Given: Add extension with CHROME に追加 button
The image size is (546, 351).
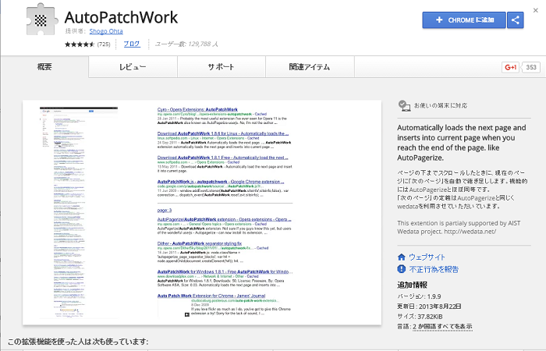Looking at the screenshot, I should click(x=464, y=20).
